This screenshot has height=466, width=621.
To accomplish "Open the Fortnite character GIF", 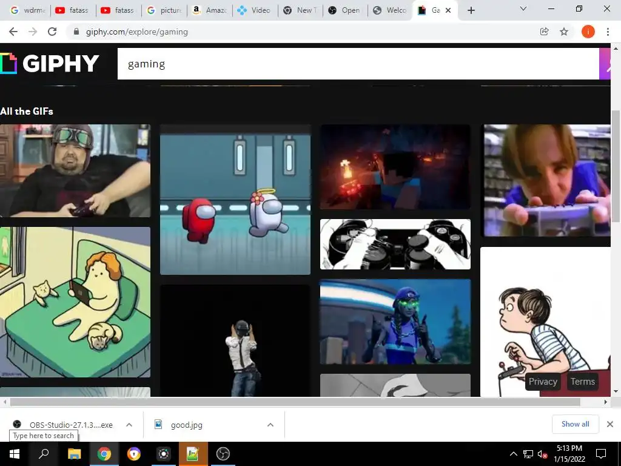I will (395, 322).
